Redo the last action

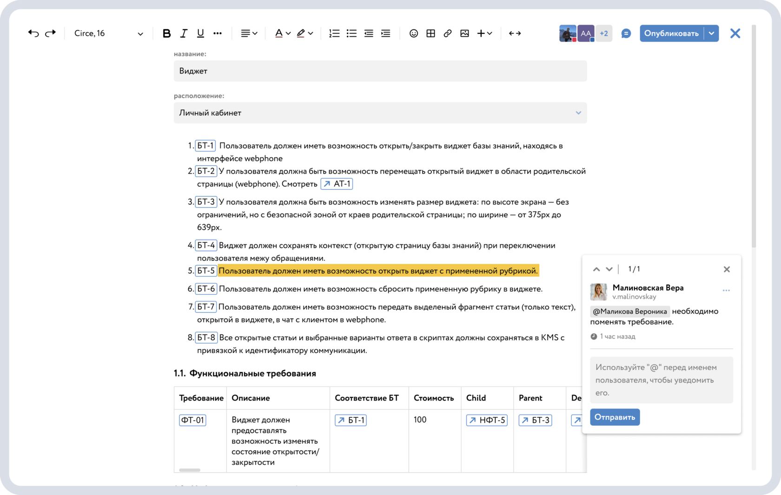[x=51, y=33]
